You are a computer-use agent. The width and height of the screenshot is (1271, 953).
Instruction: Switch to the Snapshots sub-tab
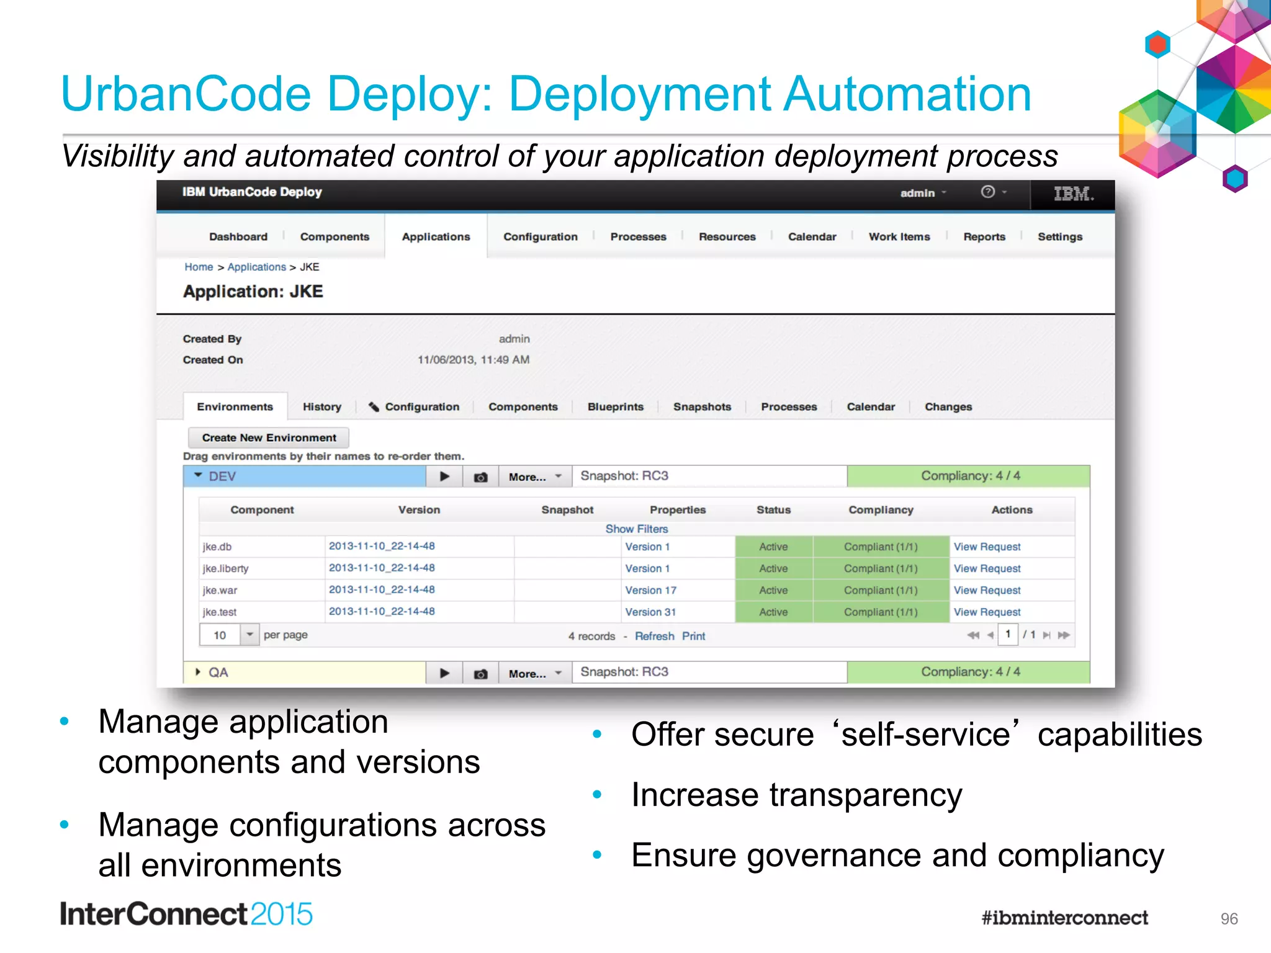tap(702, 406)
